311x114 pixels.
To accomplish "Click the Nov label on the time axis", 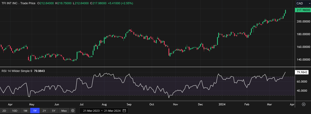I will [x=175, y=104].
